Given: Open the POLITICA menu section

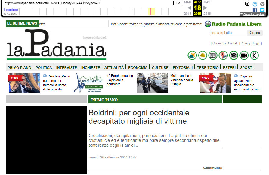Looking at the screenshot, I should click(x=44, y=68).
